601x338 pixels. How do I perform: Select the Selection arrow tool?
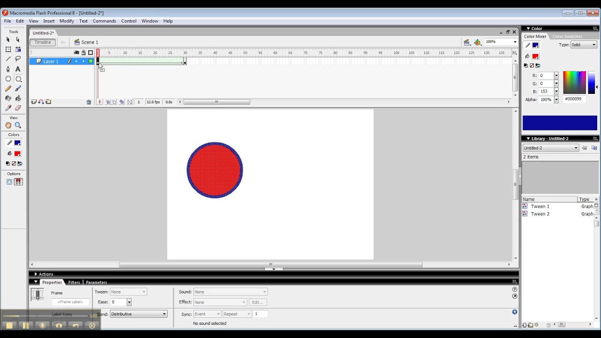tap(8, 40)
